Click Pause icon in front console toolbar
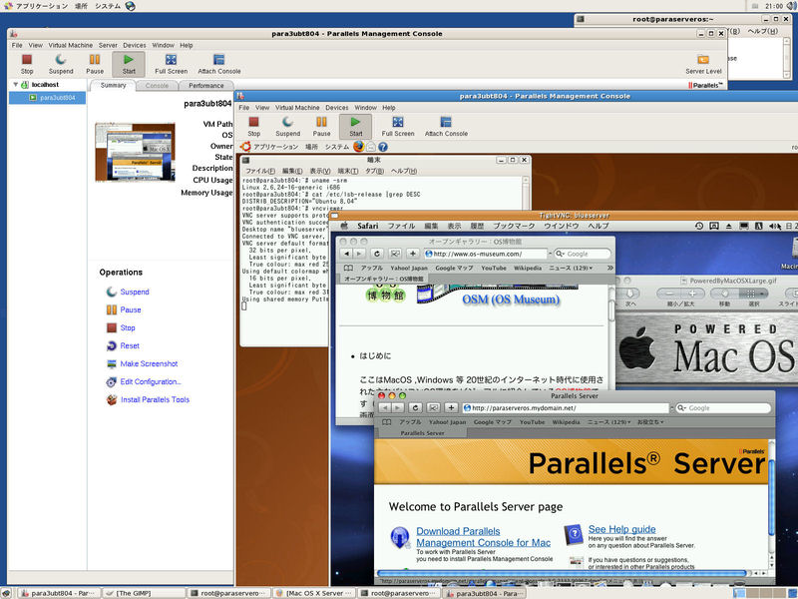The image size is (798, 599). pyautogui.click(x=321, y=122)
